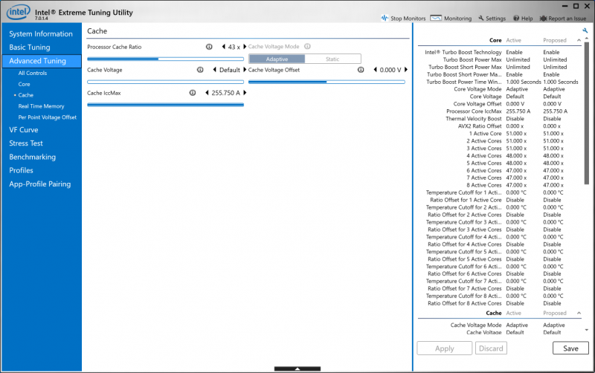Select Real Time Memory sub-item
The height and width of the screenshot is (373, 595).
click(41, 106)
